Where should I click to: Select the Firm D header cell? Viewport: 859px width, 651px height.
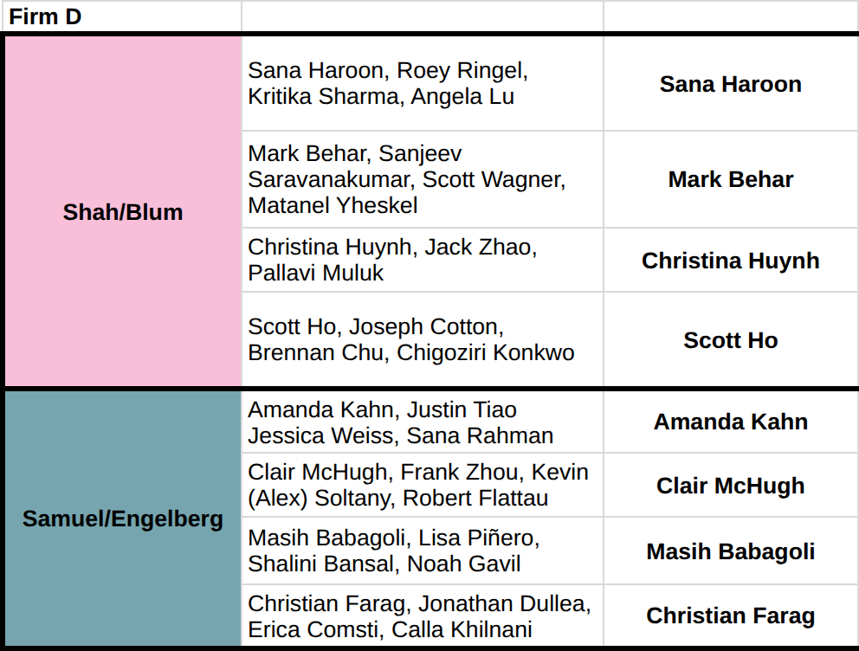121,16
